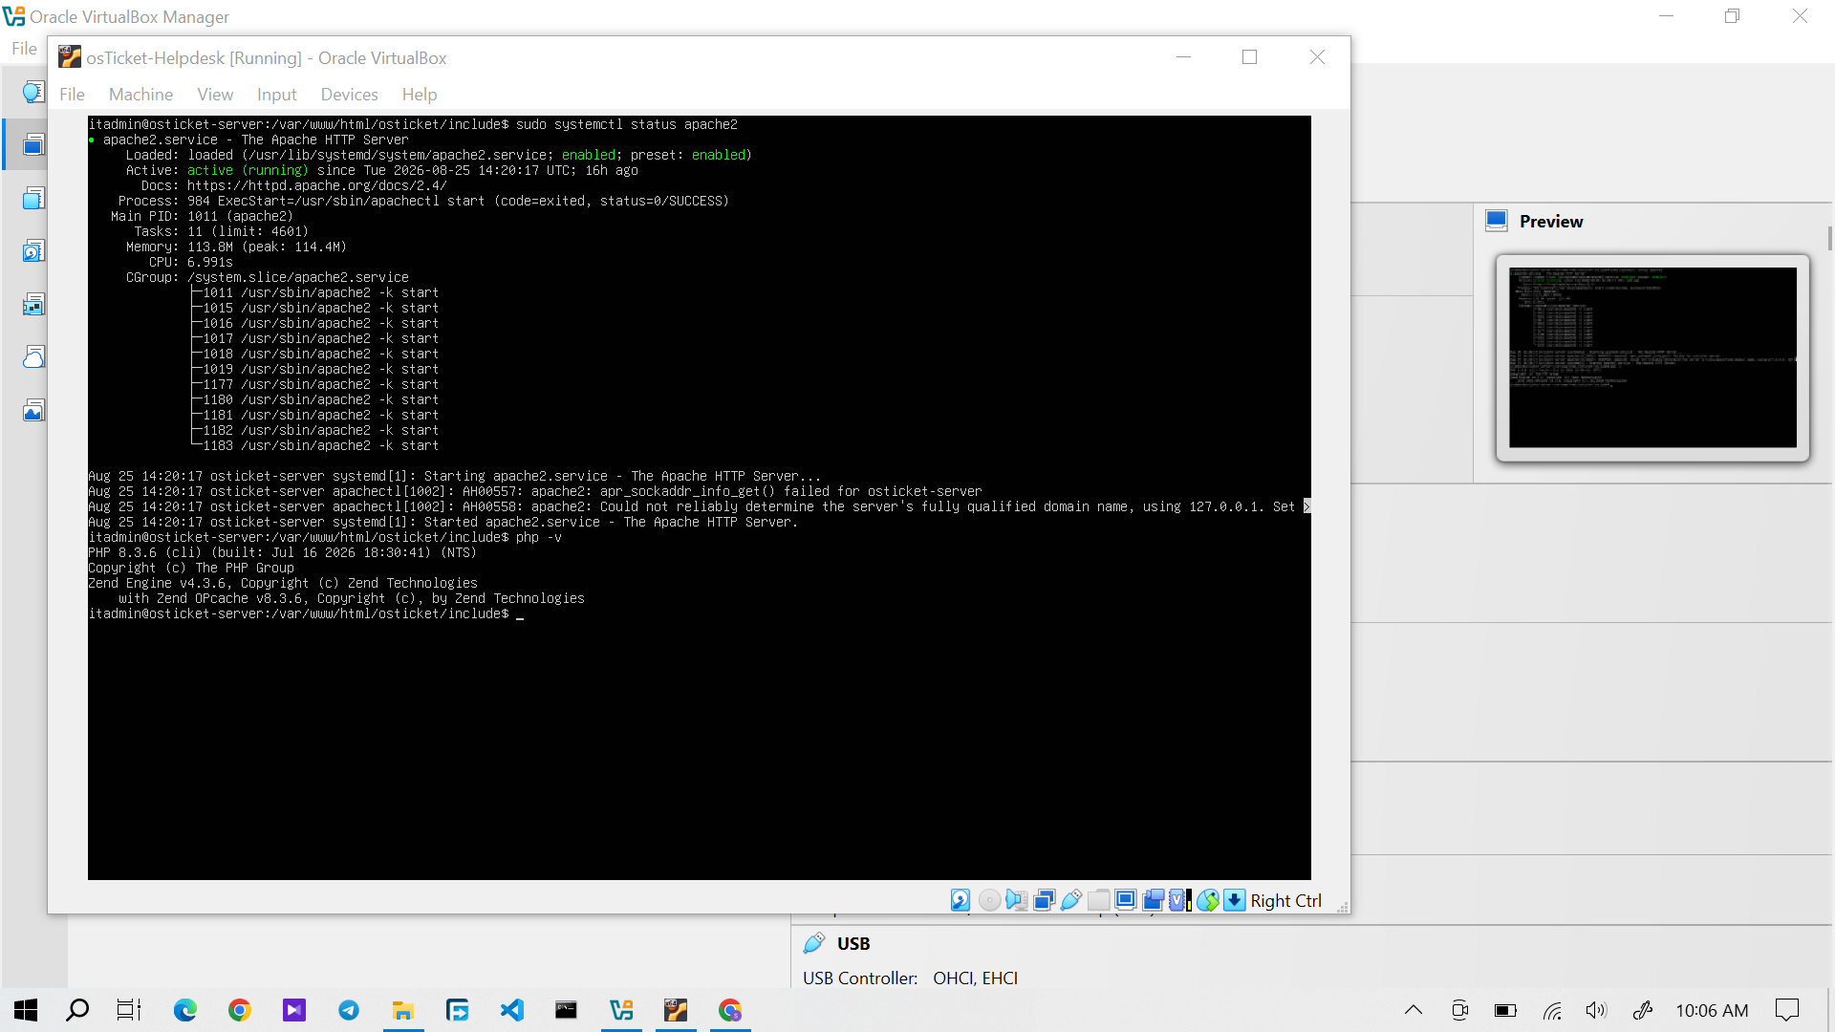Viewport: 1835px width, 1032px height.
Task: Click the optical disk status indicator
Action: click(x=989, y=900)
